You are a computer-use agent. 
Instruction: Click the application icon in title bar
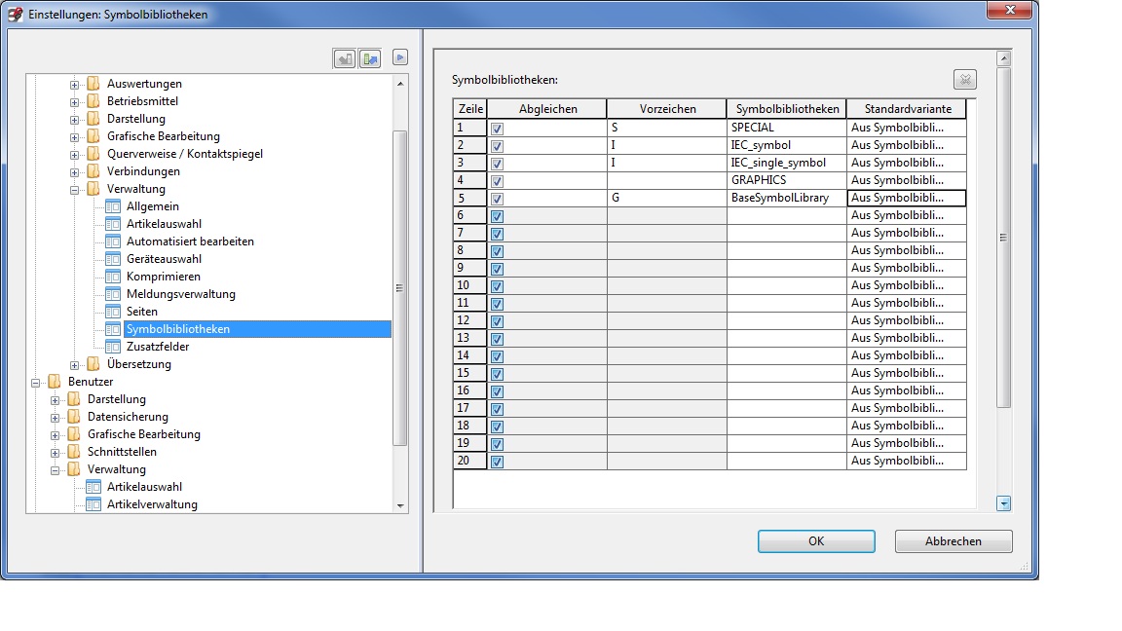pos(15,15)
